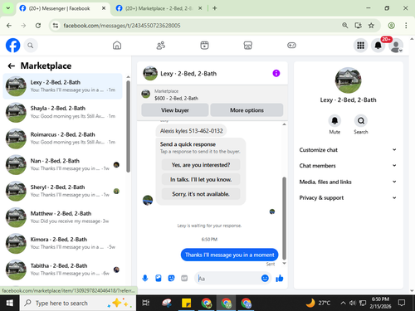Go back in browser history
Viewport: 415px width, 311px height.
pos(9,26)
